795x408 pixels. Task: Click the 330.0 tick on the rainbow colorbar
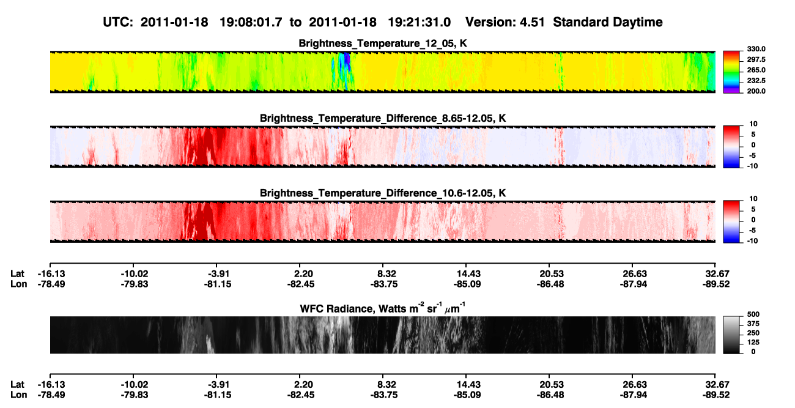[x=756, y=49]
